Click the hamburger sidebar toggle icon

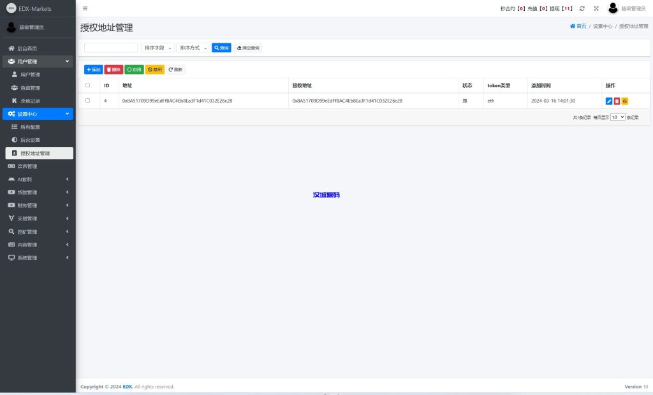coord(85,8)
